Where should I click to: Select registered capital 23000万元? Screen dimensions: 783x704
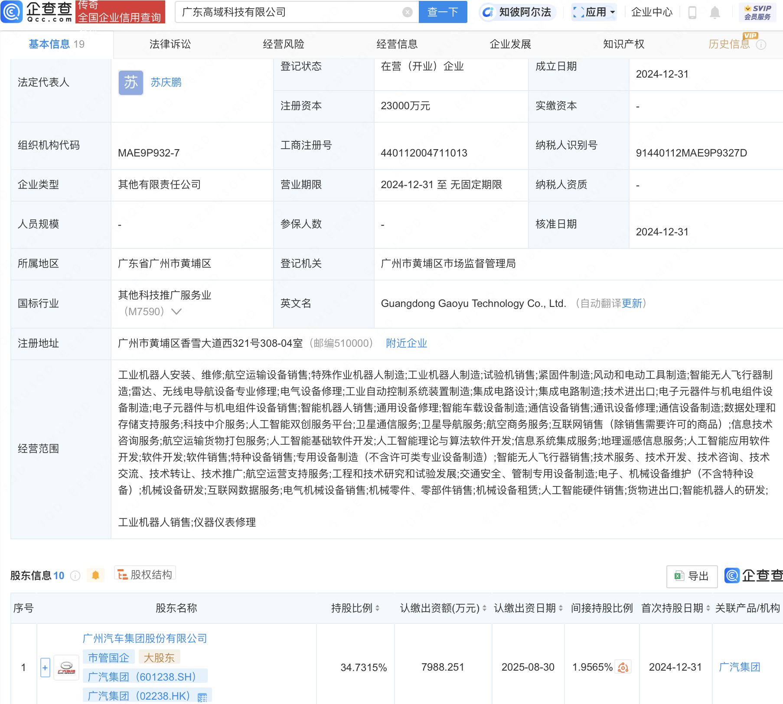click(405, 106)
